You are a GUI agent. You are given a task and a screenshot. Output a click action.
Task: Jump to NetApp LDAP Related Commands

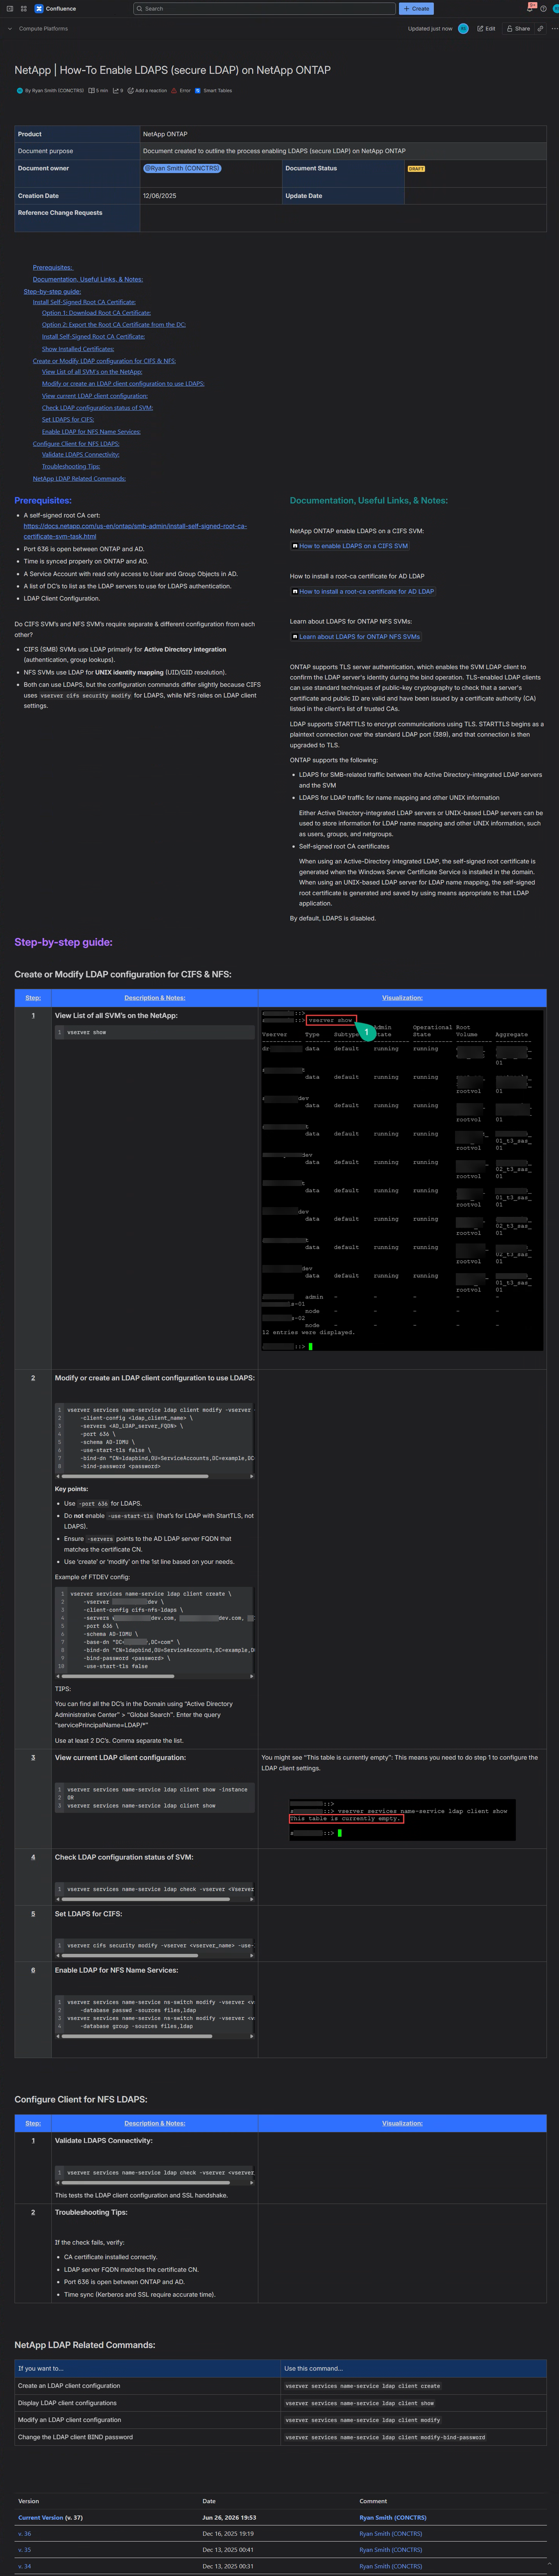pyautogui.click(x=79, y=478)
